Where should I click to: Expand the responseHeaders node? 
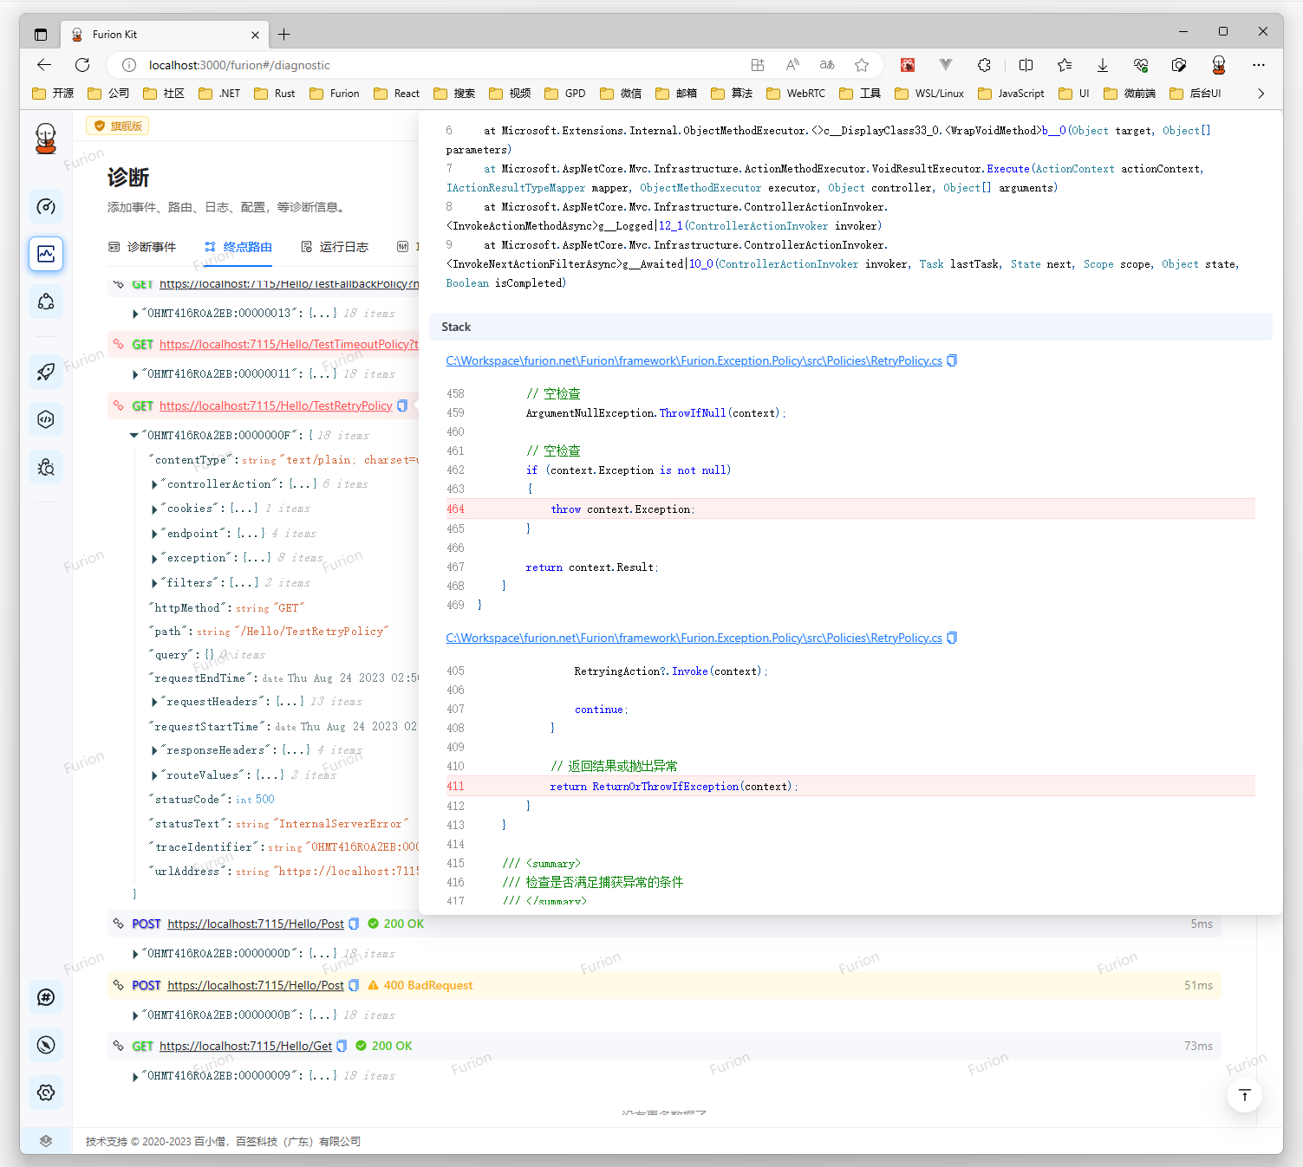coord(154,751)
